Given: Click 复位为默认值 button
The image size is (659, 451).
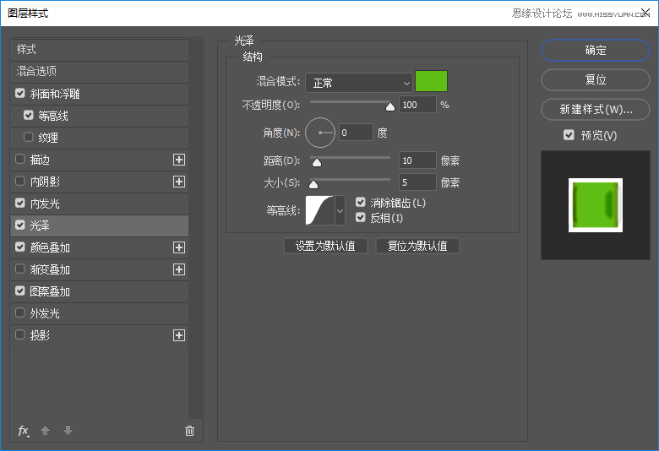Looking at the screenshot, I should [417, 246].
